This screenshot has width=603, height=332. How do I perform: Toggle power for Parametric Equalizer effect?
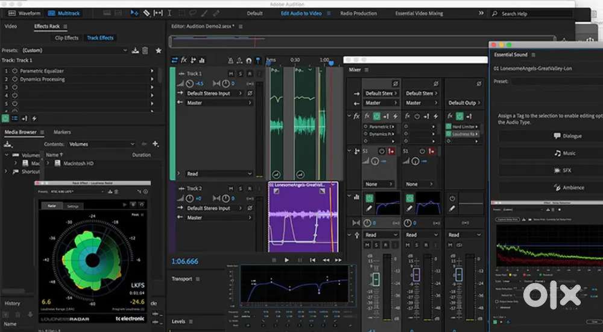14,71
